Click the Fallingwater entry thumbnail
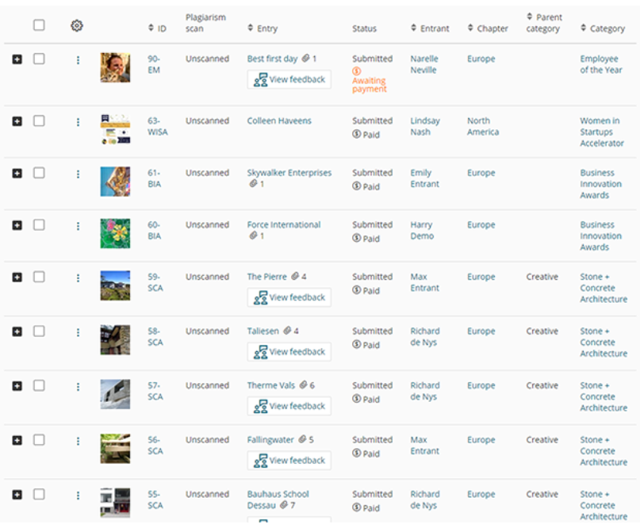 (x=115, y=449)
